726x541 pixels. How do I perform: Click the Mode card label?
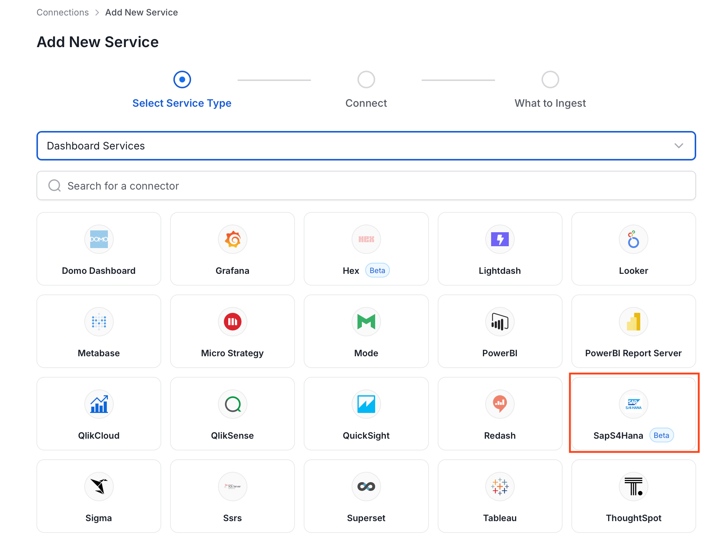coord(366,353)
